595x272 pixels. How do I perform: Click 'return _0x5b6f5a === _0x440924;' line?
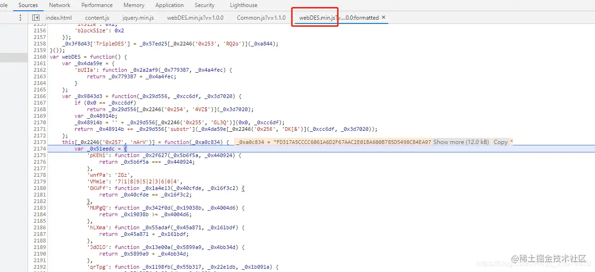tap(147, 162)
